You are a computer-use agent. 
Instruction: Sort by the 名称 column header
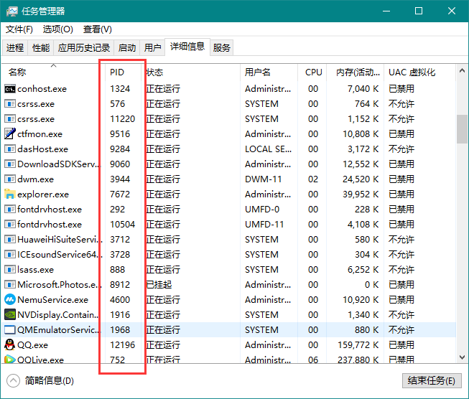coord(17,72)
